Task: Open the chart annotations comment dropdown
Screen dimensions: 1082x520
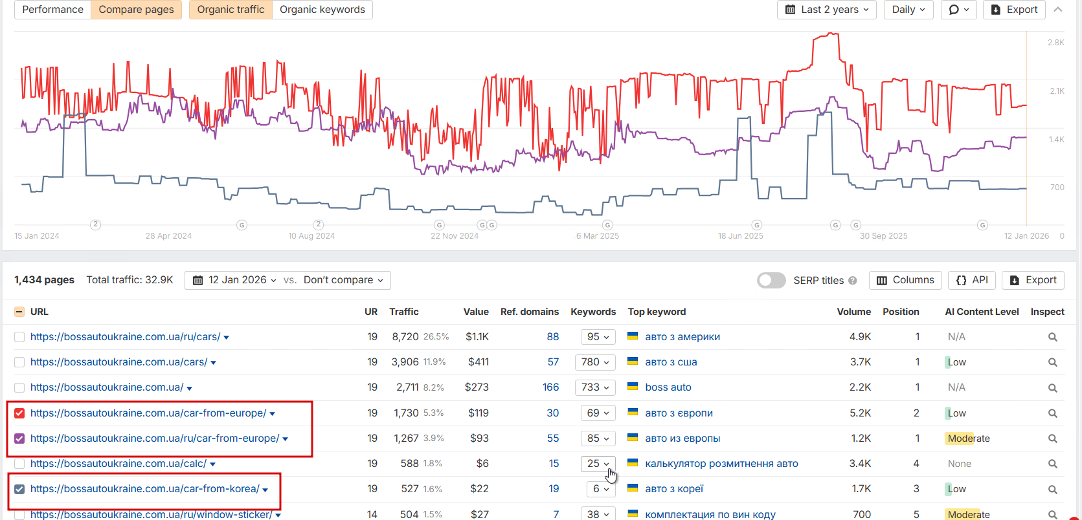Action: pos(958,10)
